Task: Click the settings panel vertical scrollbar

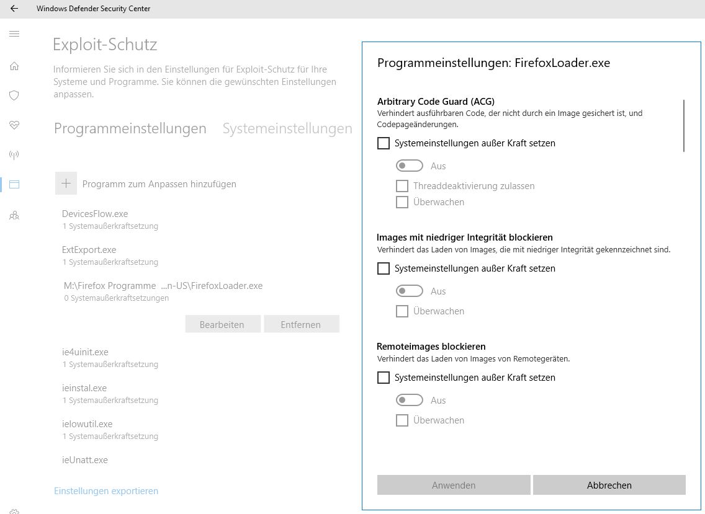Action: click(684, 125)
